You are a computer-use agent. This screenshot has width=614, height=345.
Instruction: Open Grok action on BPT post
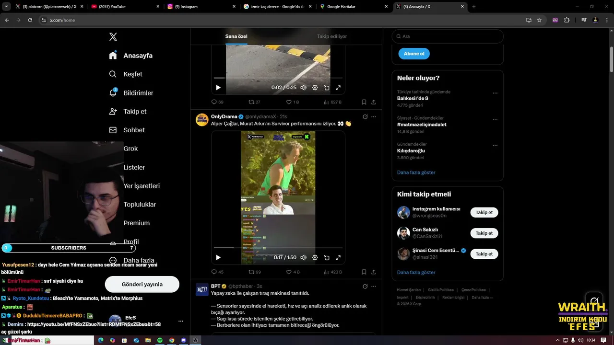365,286
